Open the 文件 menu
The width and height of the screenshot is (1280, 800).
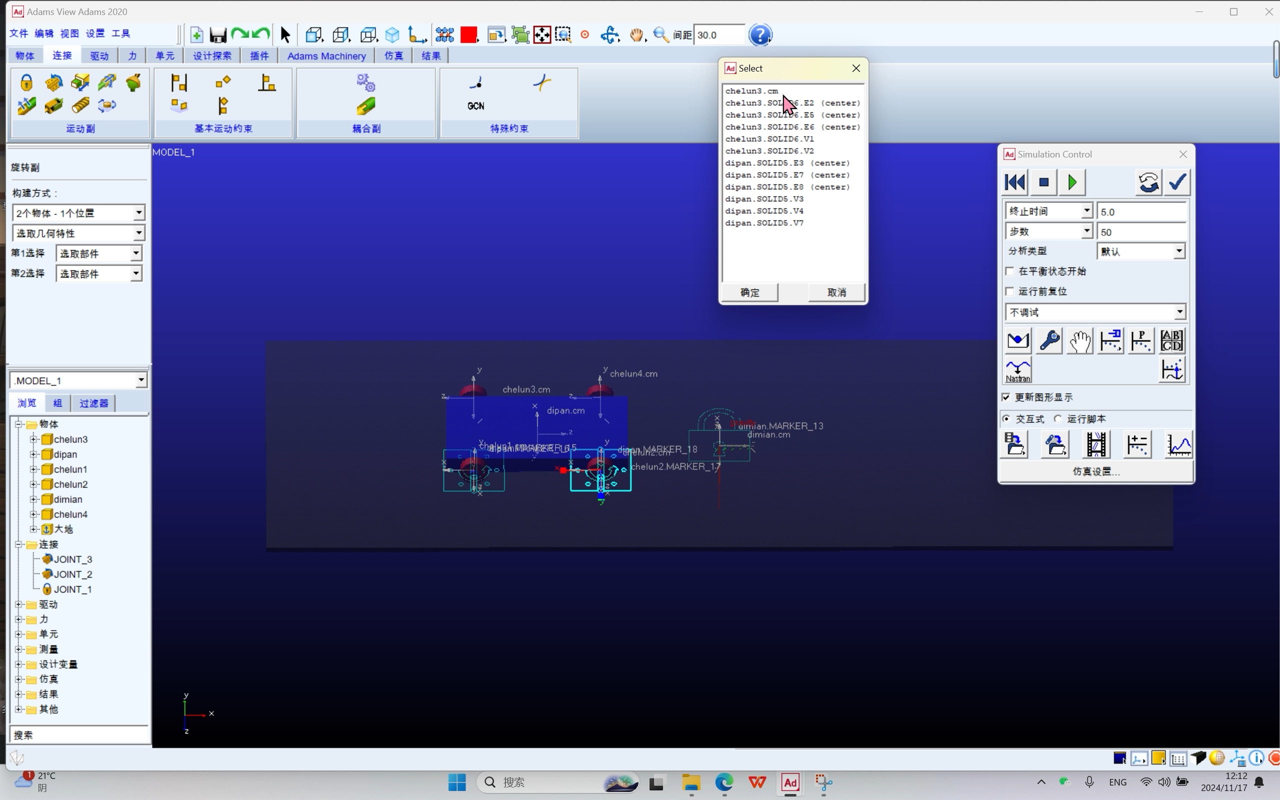click(x=18, y=33)
